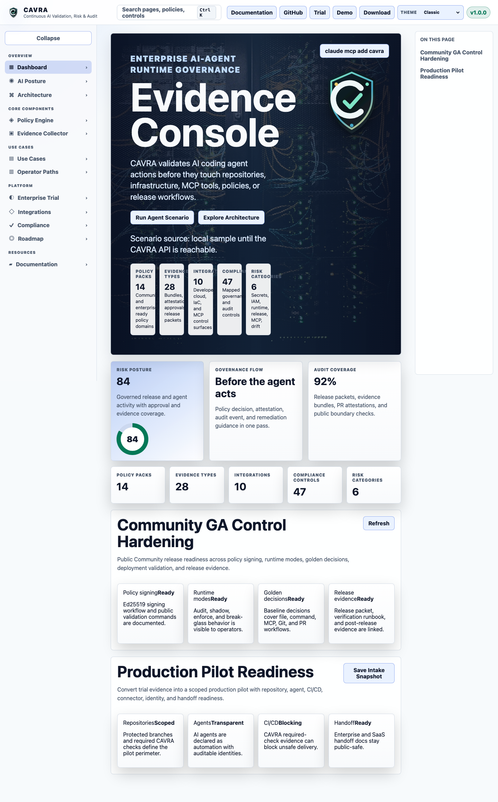Screen dimensions: 498x802
Task: Click the Integrations 10 stat tile
Action: point(256,485)
